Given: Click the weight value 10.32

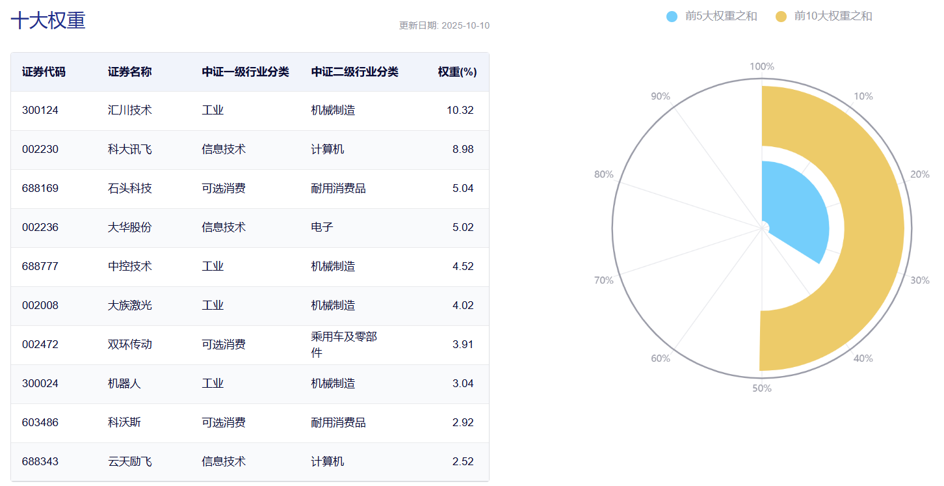Looking at the screenshot, I should tap(460, 111).
